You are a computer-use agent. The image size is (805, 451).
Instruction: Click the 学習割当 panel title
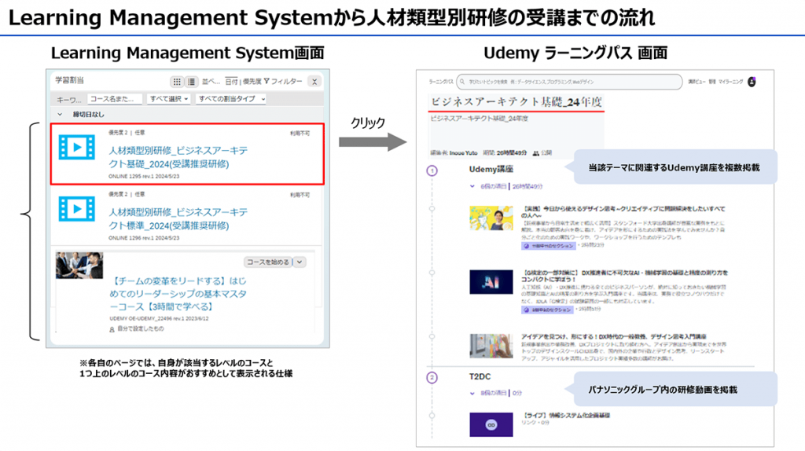70,80
